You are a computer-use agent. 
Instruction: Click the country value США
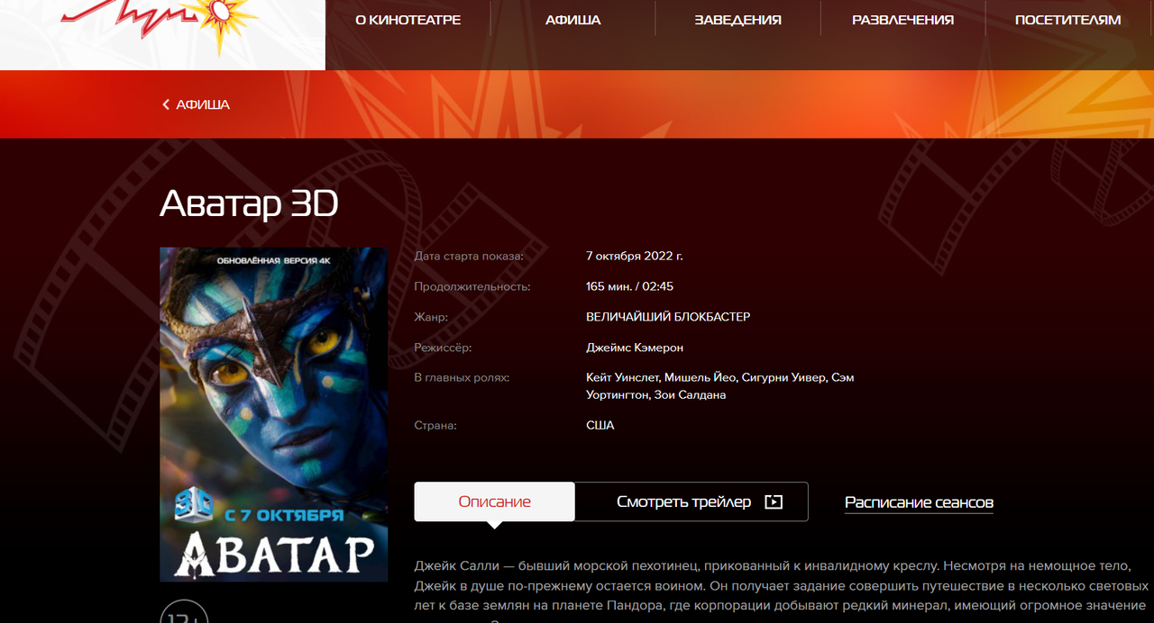pyautogui.click(x=600, y=425)
